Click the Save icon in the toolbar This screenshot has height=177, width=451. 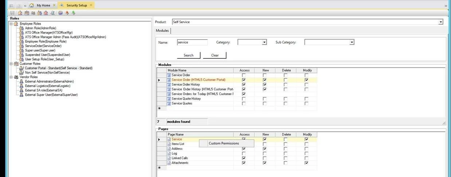(12, 13)
